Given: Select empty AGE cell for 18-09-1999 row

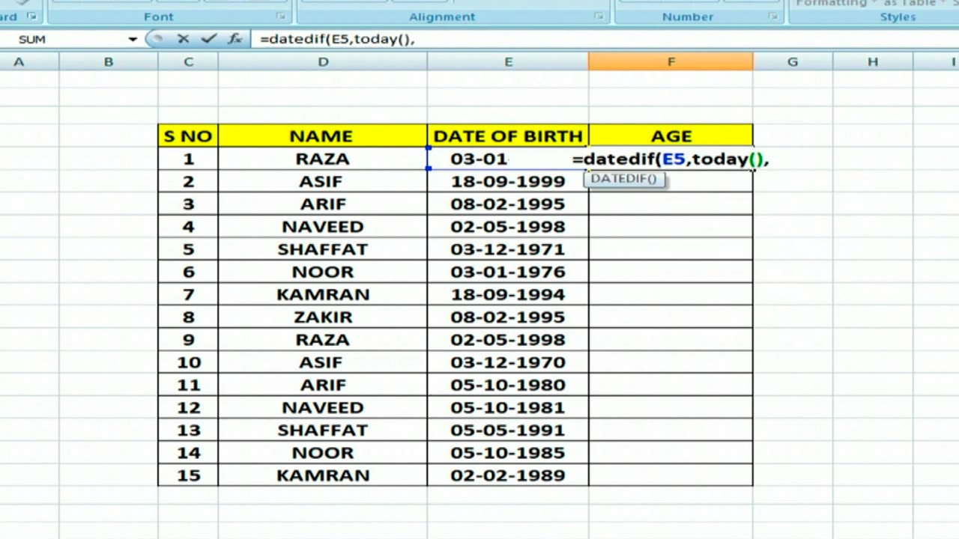Looking at the screenshot, I should pyautogui.click(x=671, y=181).
